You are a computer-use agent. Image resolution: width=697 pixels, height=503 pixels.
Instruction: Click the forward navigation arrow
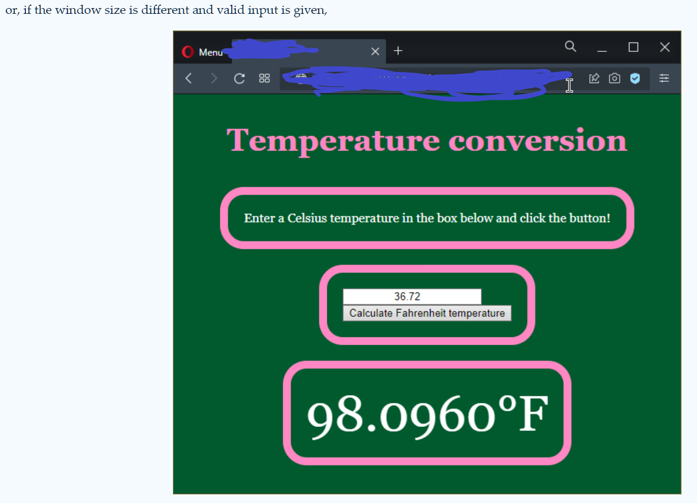[x=213, y=78]
